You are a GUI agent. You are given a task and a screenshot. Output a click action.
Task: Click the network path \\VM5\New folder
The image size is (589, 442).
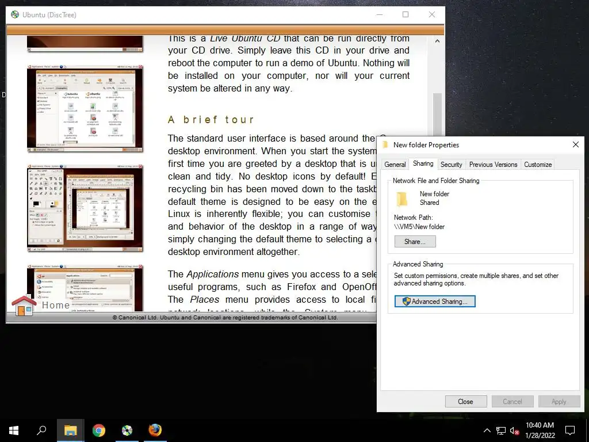[x=419, y=227]
